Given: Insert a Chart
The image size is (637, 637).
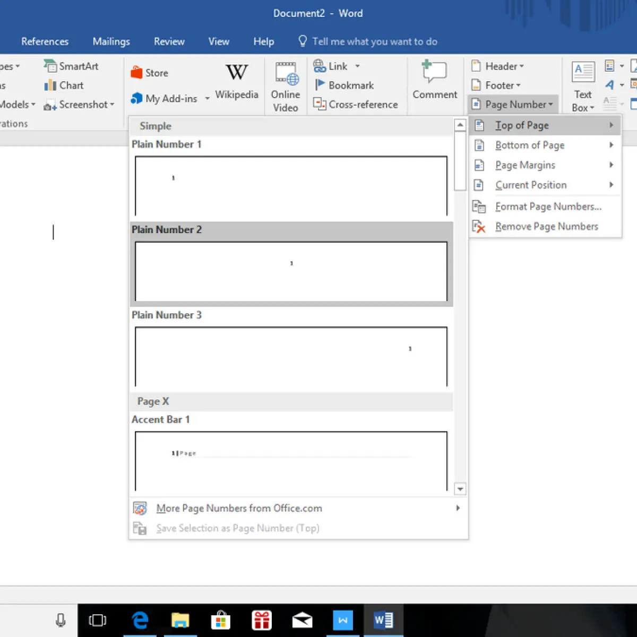Looking at the screenshot, I should coord(64,85).
